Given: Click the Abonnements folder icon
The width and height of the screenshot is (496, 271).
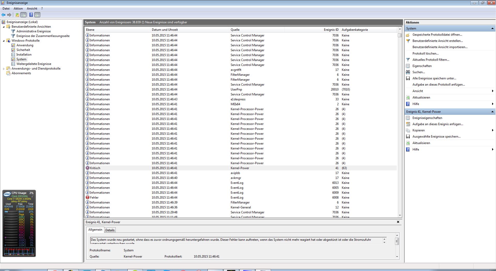Looking at the screenshot, I should (8, 73).
